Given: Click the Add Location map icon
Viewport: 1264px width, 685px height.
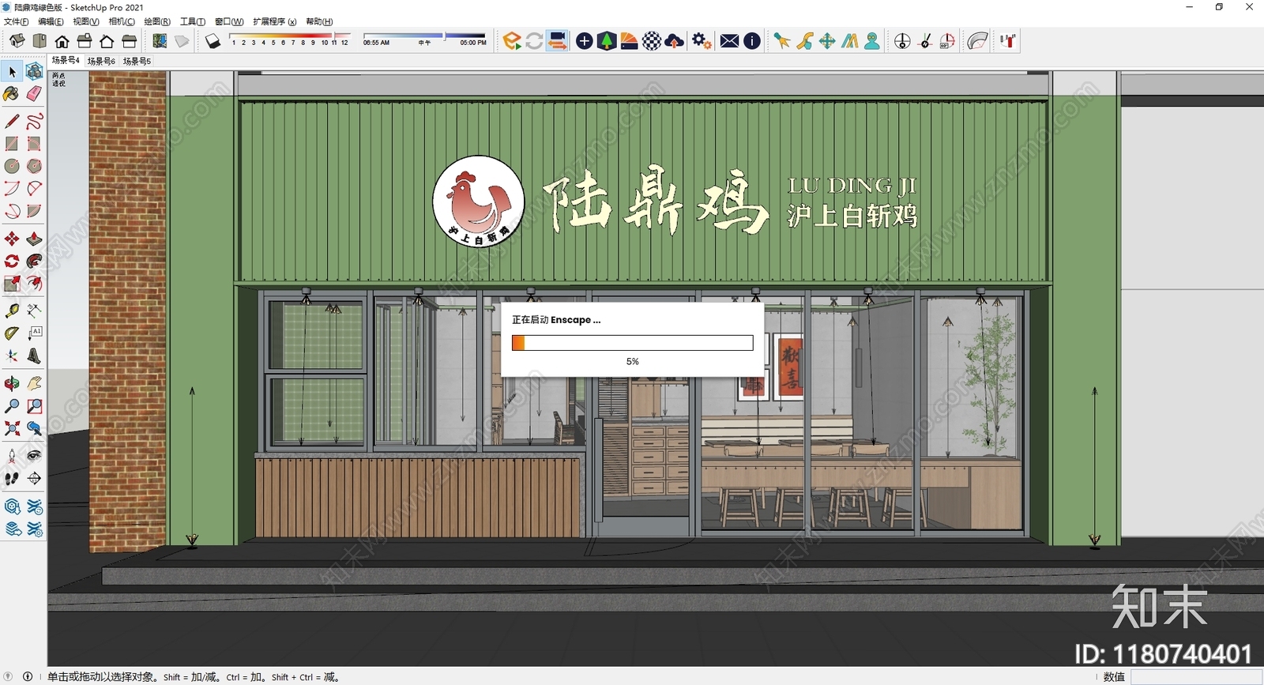Looking at the screenshot, I should 160,41.
